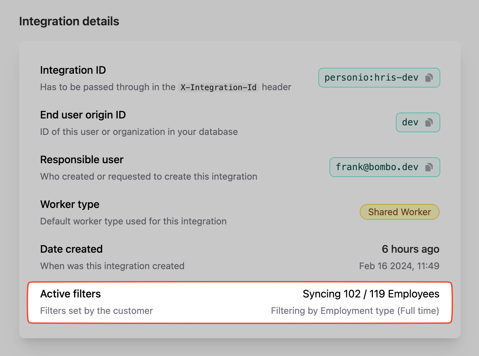The width and height of the screenshot is (479, 356).
Task: Copy the frank@bombo.dev email address
Action: (x=429, y=167)
